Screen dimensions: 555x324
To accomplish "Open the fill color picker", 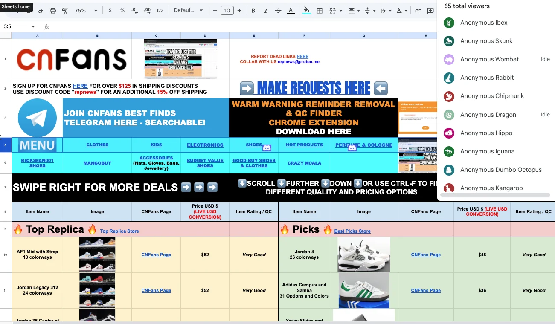I will coord(307,10).
